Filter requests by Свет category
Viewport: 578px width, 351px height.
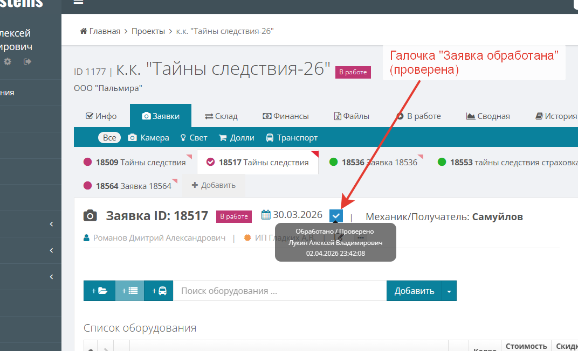[193, 137]
